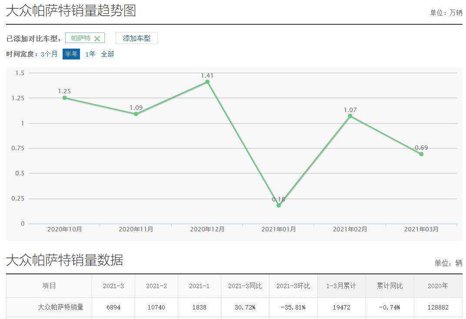Click the cell value 6894
The image size is (466, 319).
(x=113, y=307)
